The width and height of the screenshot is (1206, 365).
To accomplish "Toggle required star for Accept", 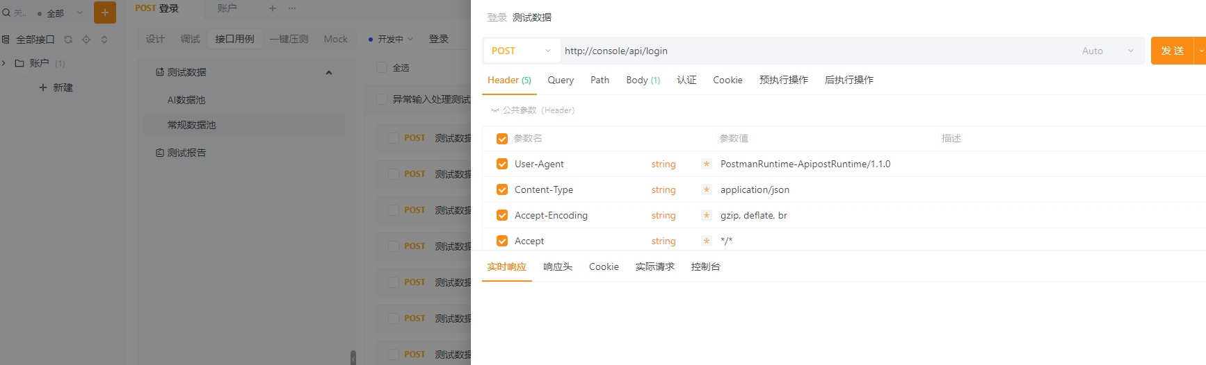I will pos(707,241).
